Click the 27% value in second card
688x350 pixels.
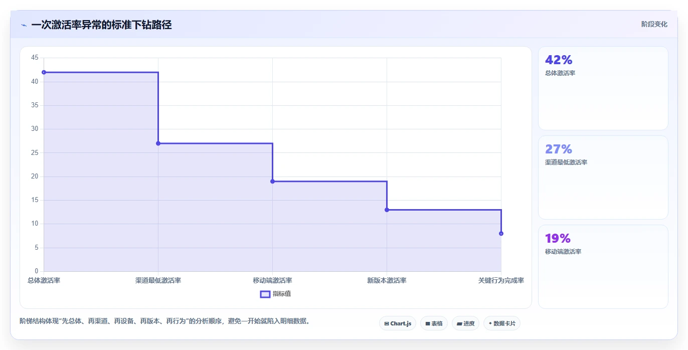[x=559, y=149]
